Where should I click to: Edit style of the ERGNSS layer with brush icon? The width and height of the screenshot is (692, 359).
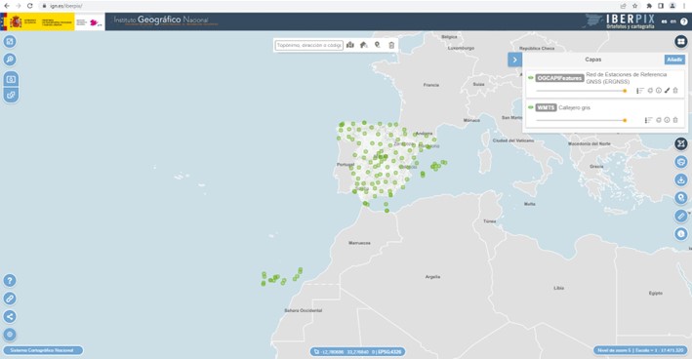pyautogui.click(x=667, y=91)
